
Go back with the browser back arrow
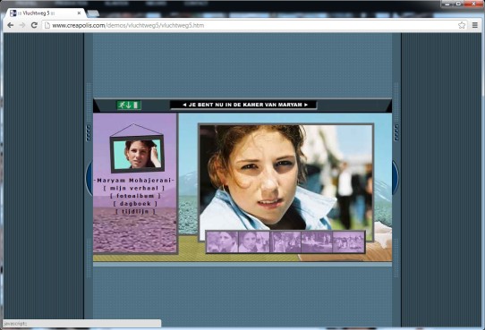[x=10, y=25]
